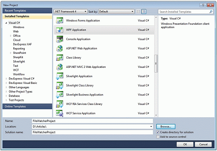The height and width of the screenshot is (151, 217).
Task: Select the ASP.NET Web Application icon
Action: click(x=60, y=48)
